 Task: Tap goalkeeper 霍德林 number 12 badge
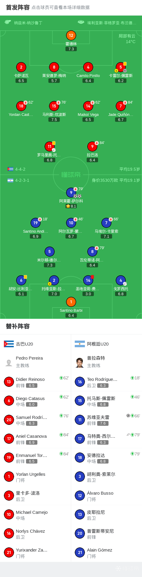pyautogui.click(x=71, y=35)
